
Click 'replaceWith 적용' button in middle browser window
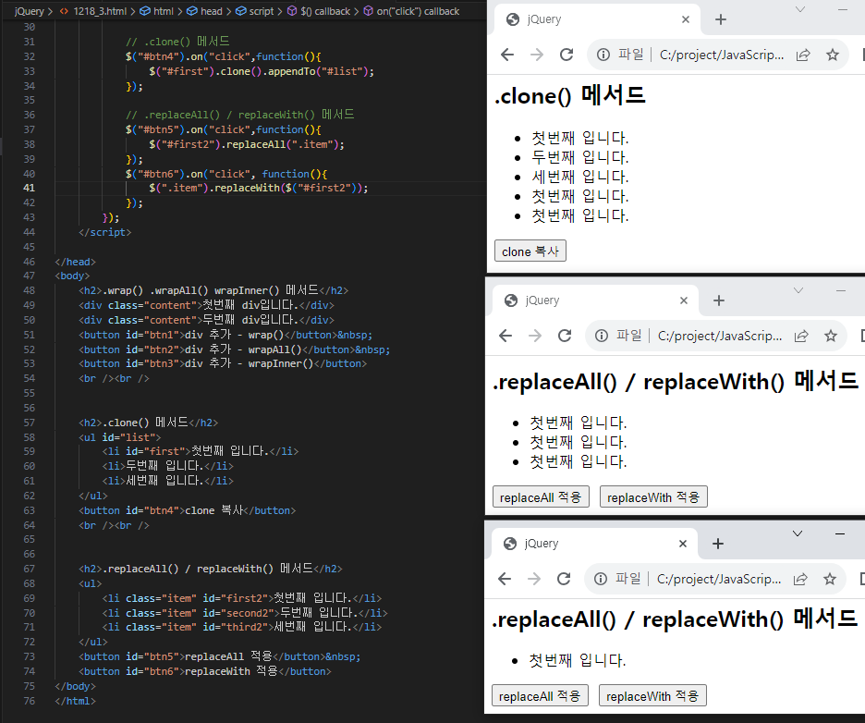tap(653, 496)
